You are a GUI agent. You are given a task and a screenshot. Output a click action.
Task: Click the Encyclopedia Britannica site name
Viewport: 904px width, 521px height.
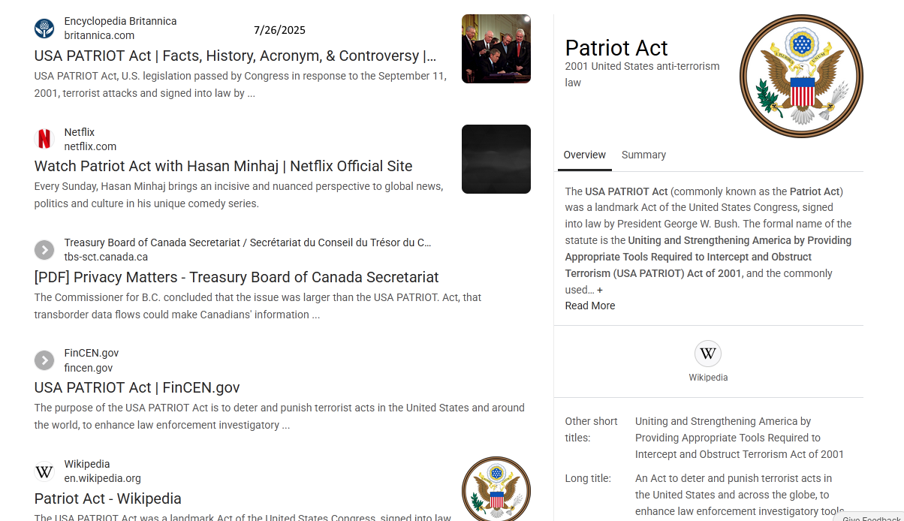click(x=121, y=21)
